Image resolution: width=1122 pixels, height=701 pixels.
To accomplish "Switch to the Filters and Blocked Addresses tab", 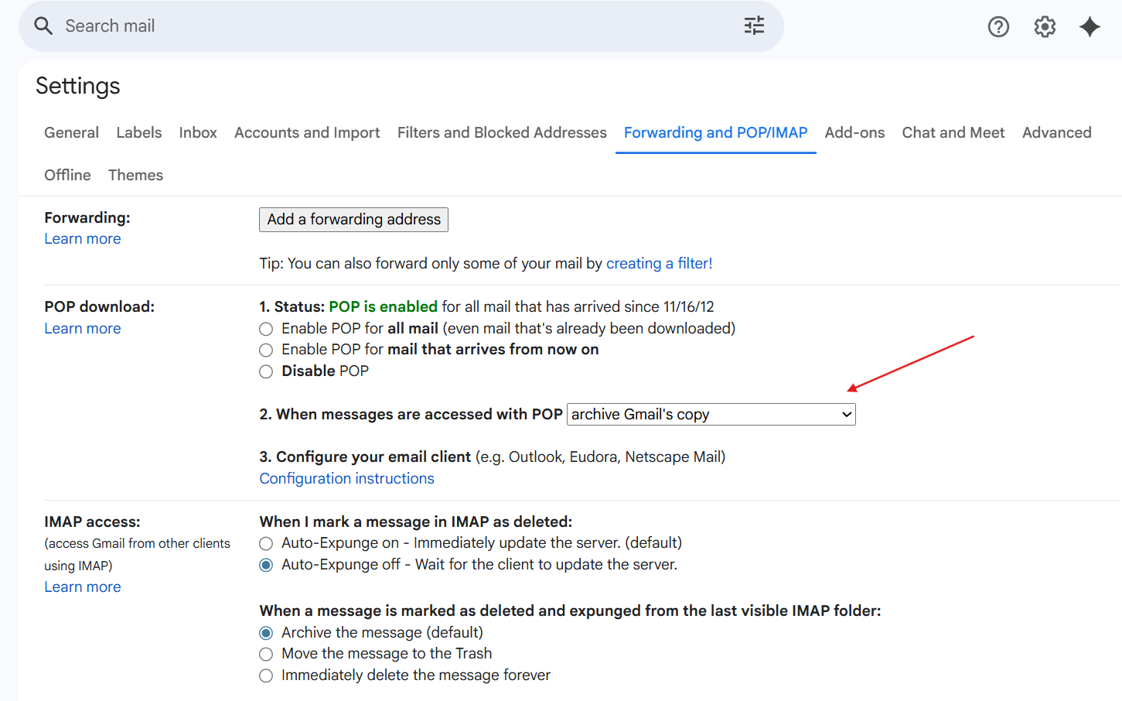I will [x=502, y=132].
